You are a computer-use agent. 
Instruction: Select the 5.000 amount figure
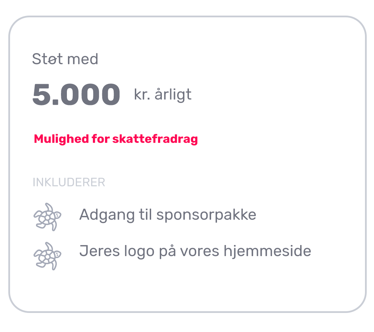[x=76, y=94]
